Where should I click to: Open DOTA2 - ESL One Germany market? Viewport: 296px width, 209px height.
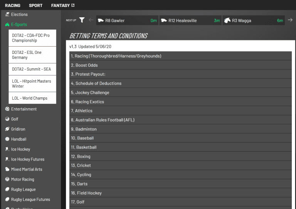coord(32,55)
